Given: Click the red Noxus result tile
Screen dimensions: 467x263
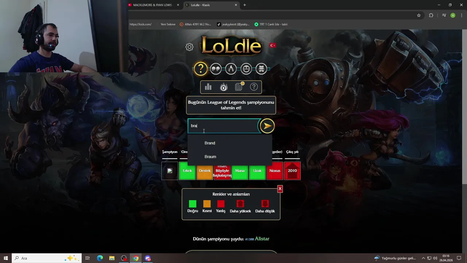Looking at the screenshot, I should 275,171.
